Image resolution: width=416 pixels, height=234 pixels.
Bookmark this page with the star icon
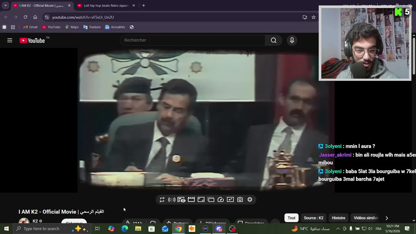pos(314,17)
